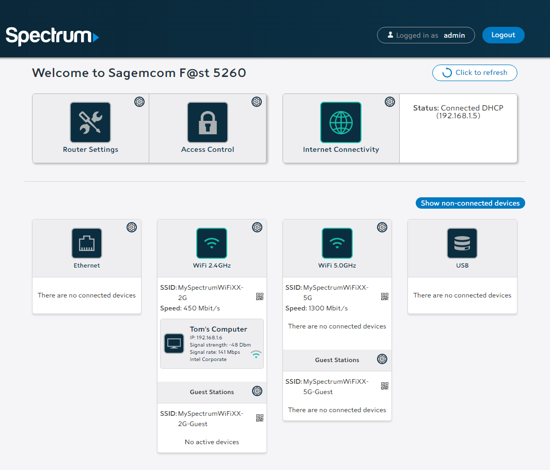Click the Ethernet port icon

(x=87, y=243)
